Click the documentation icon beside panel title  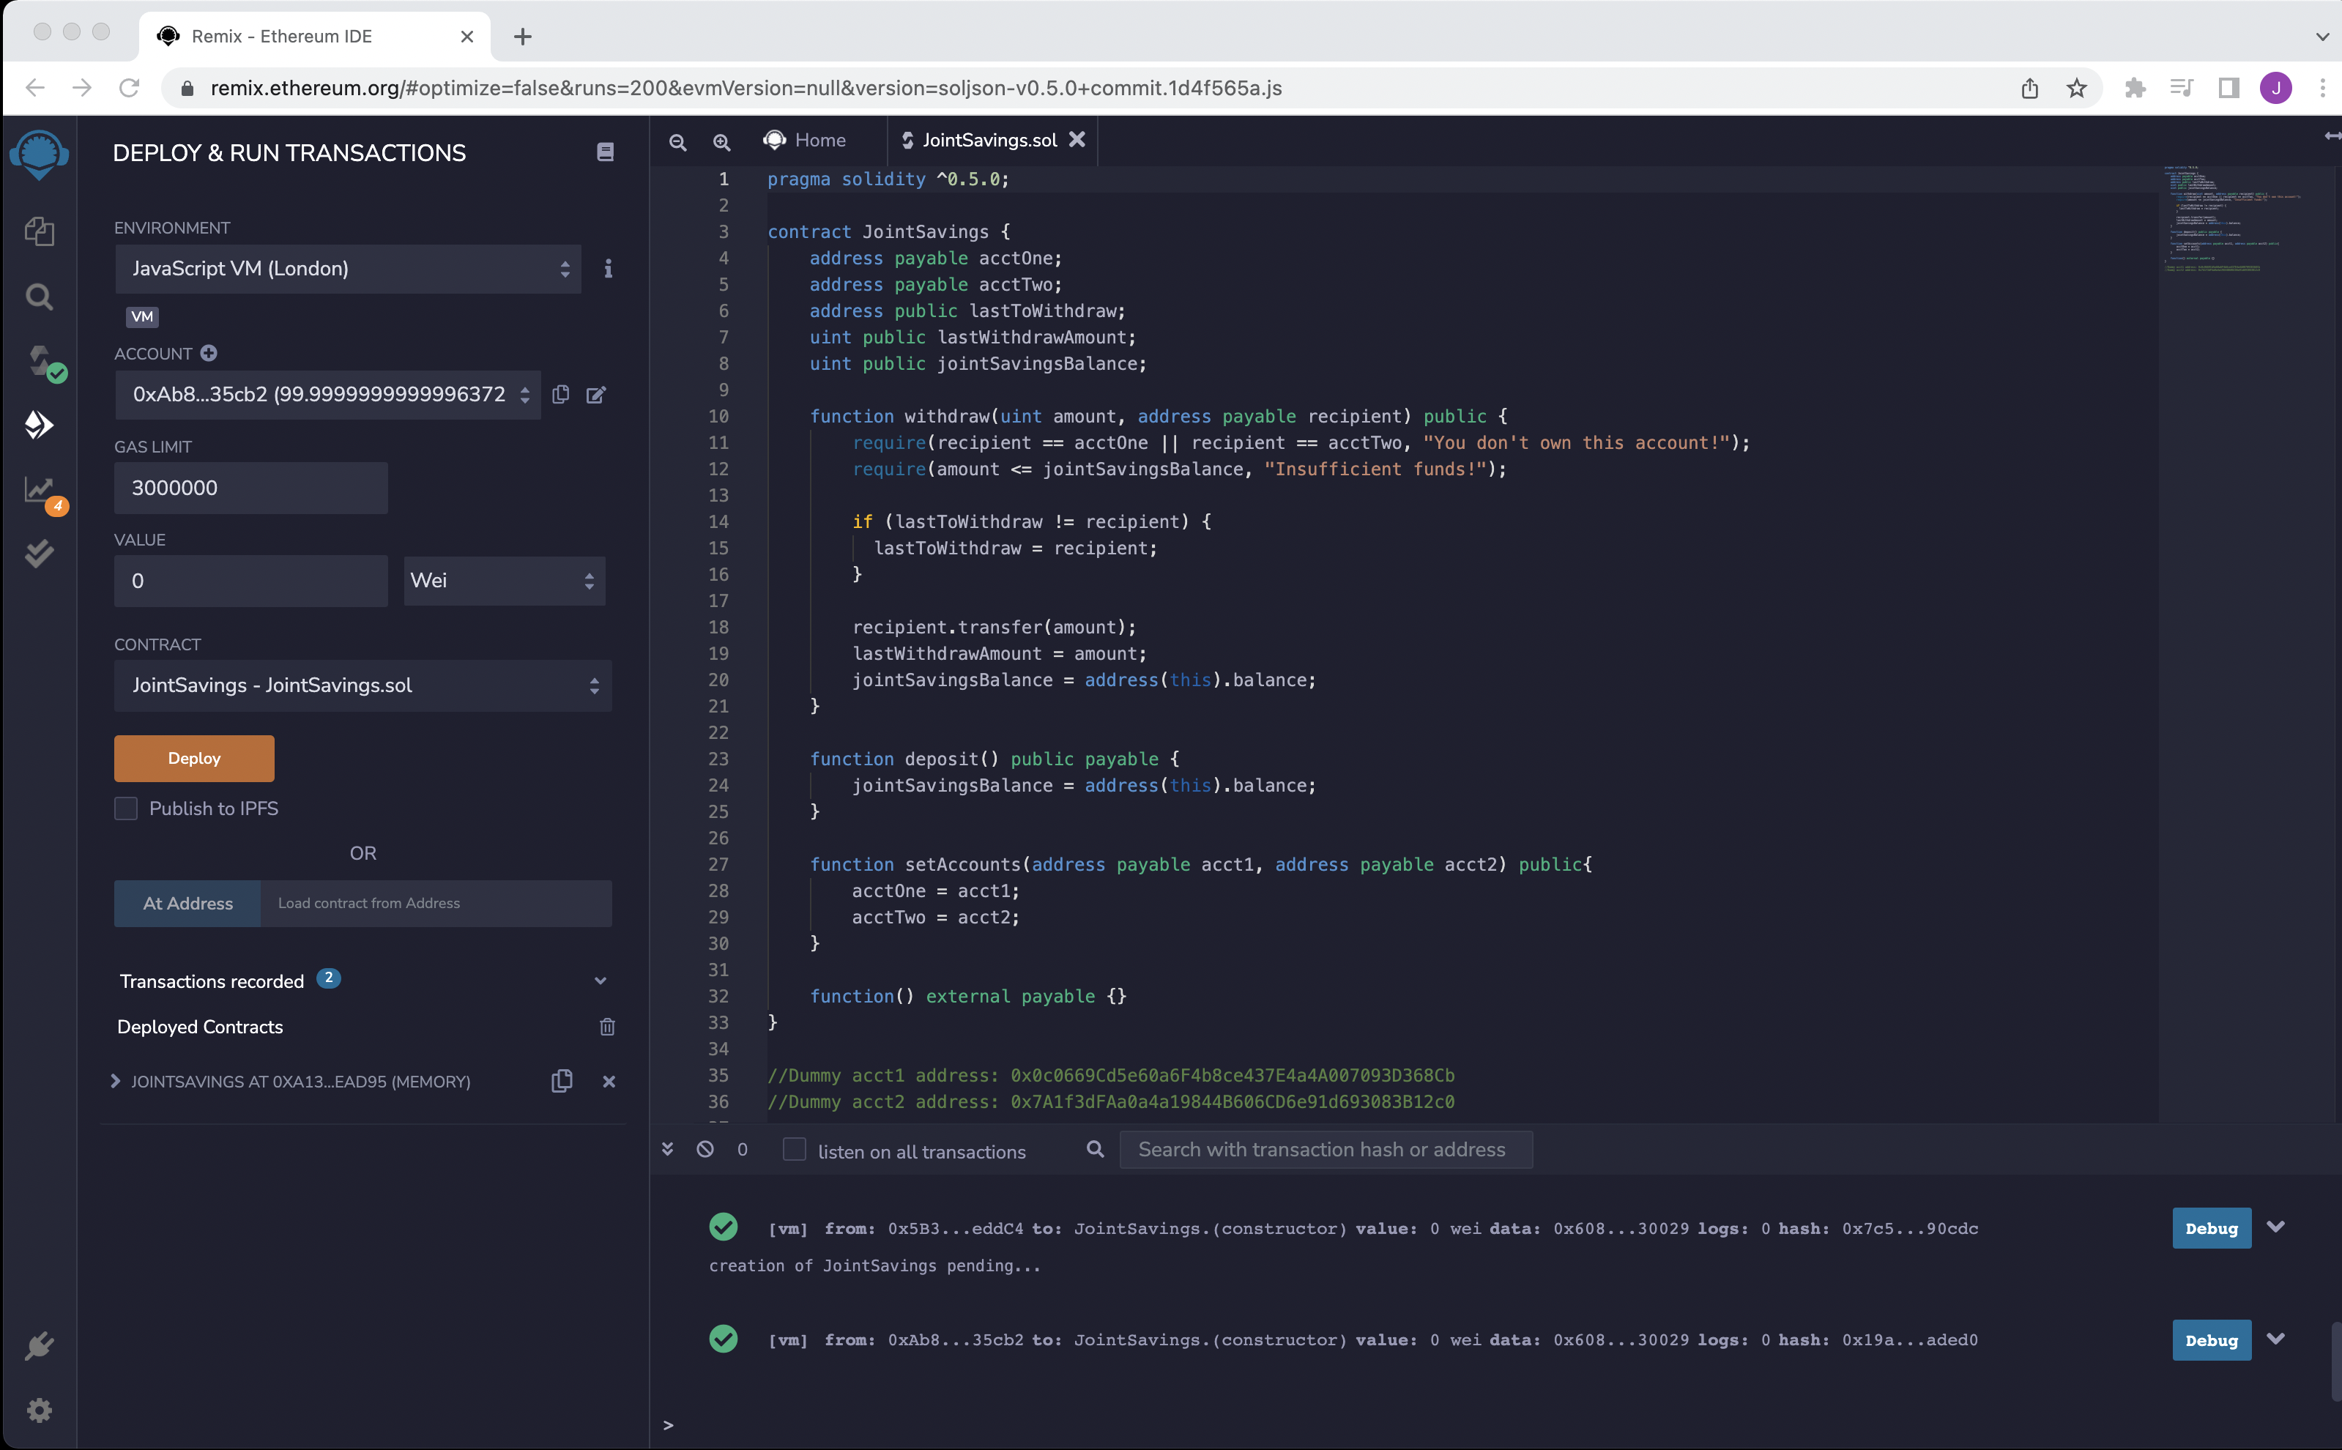[605, 152]
